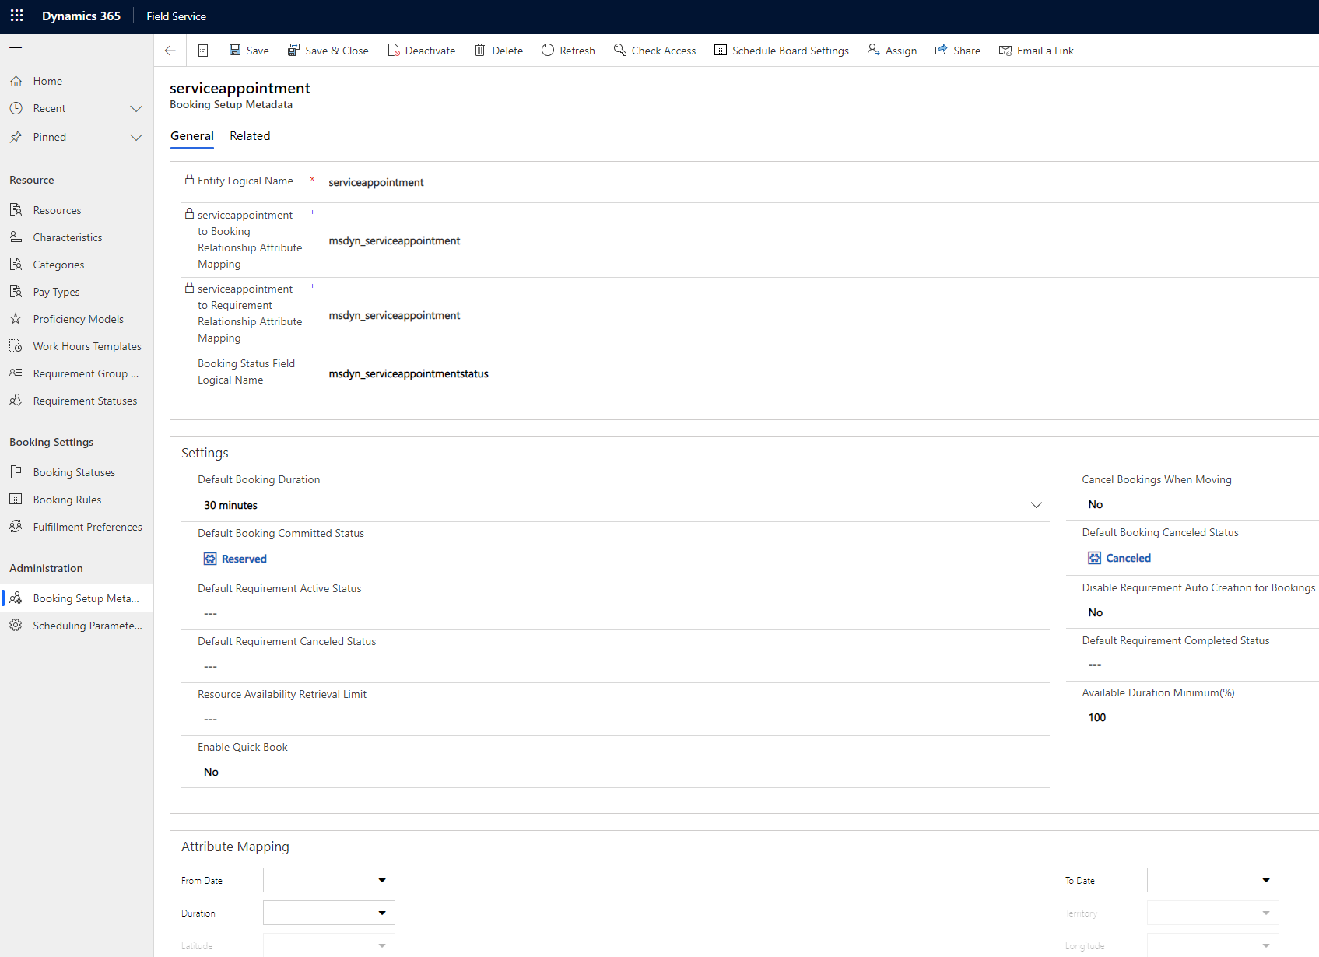Click the Save disk icon
This screenshot has height=957, width=1319.
[235, 50]
